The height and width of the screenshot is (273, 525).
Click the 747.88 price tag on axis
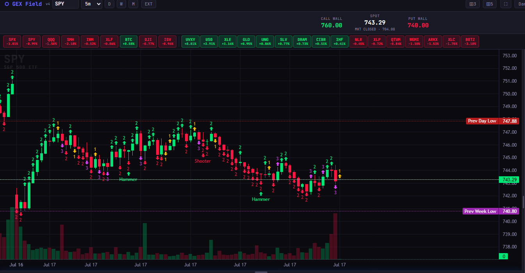[509, 121]
